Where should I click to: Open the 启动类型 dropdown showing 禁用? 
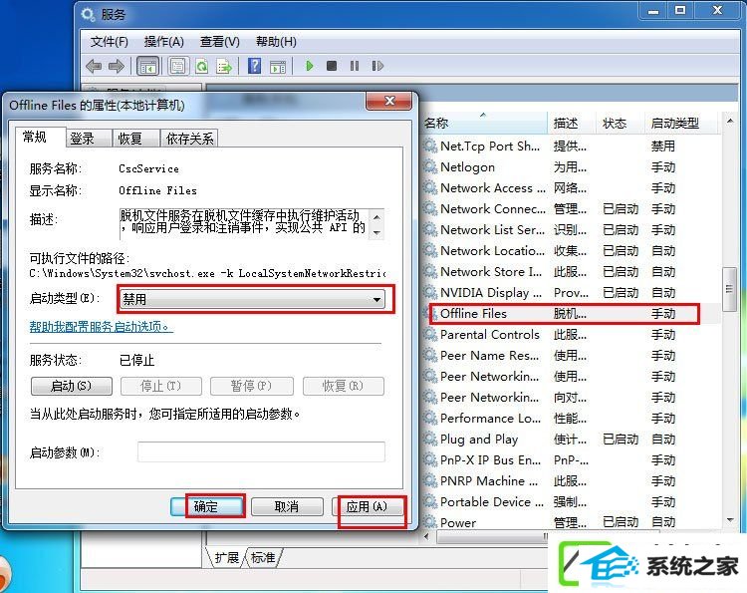point(253,299)
